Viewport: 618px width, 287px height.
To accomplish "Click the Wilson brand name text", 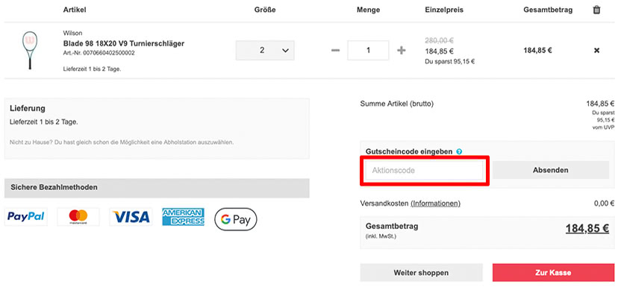I will click(x=72, y=33).
